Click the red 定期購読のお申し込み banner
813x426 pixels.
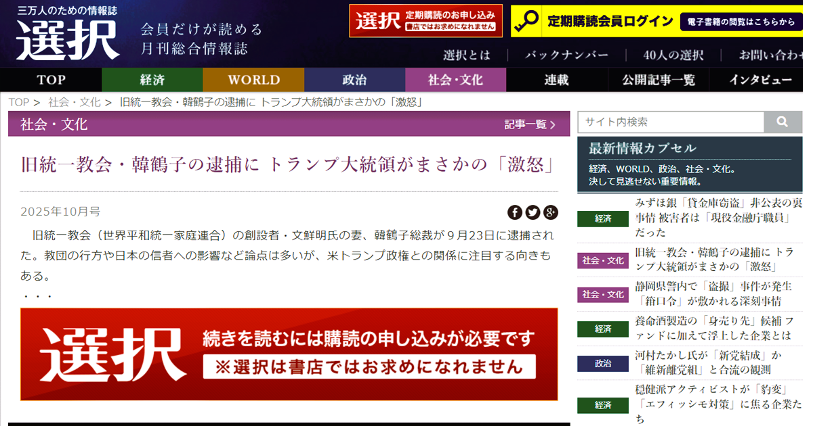point(425,21)
